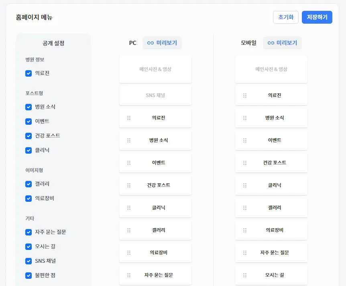The image size is (346, 286).
Task: Click 갤러리 text in the 모바일 column
Action: (x=275, y=207)
